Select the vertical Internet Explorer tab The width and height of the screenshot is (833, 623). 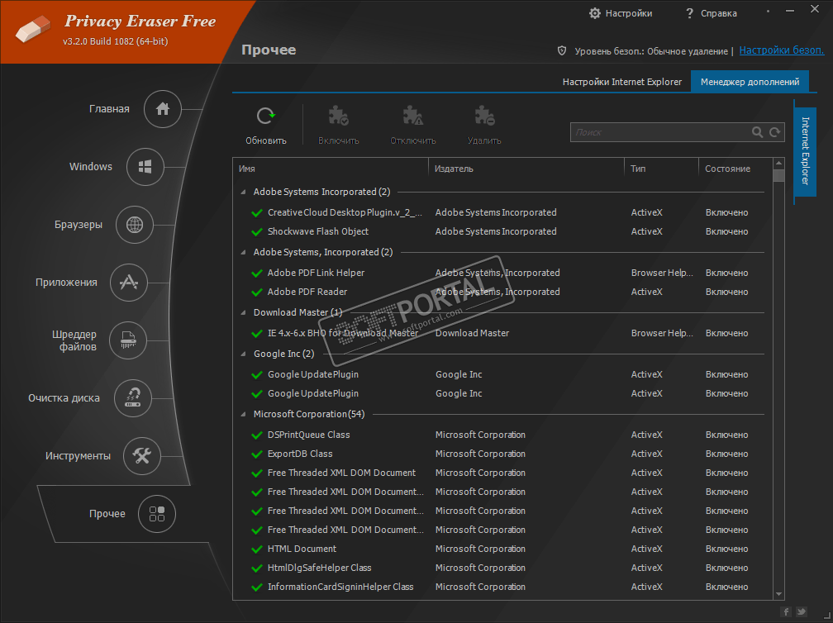tap(805, 151)
